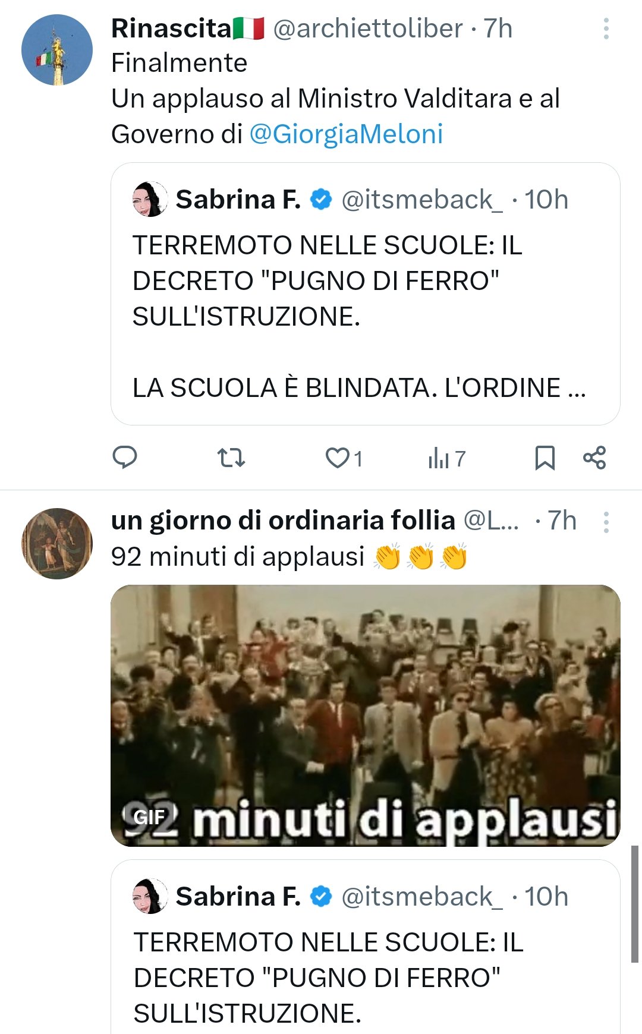This screenshot has height=1034, width=642.
Task: Open un giorno di ordinaria follia profile name
Action: click(283, 521)
